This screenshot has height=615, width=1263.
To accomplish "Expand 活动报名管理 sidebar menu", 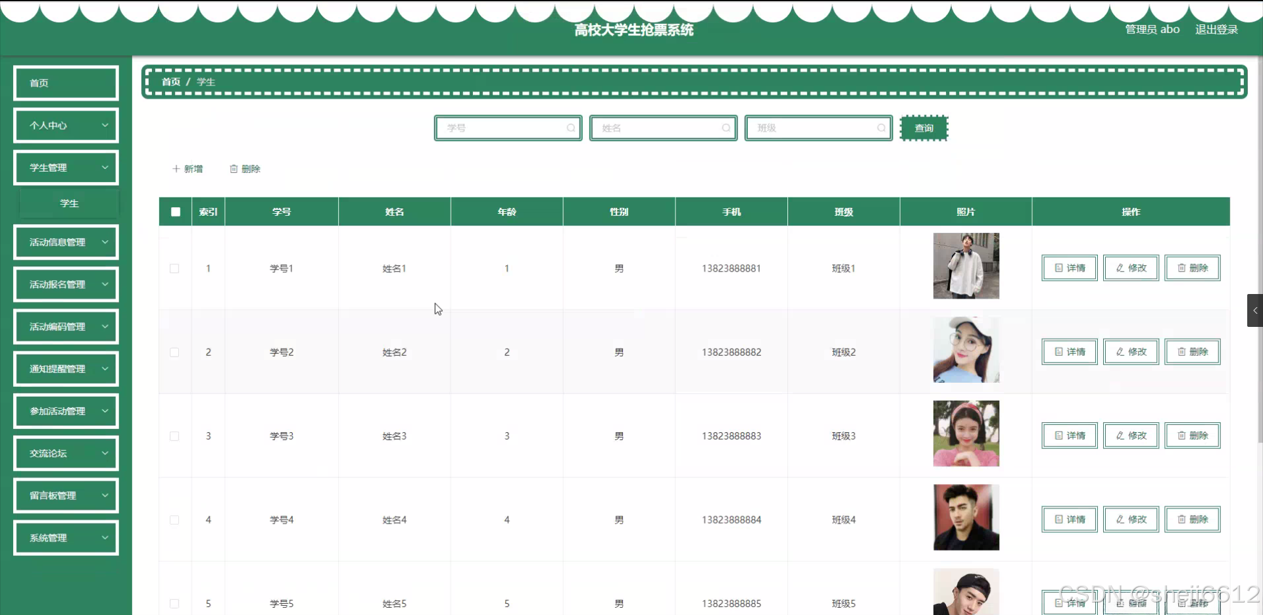I will click(x=66, y=284).
